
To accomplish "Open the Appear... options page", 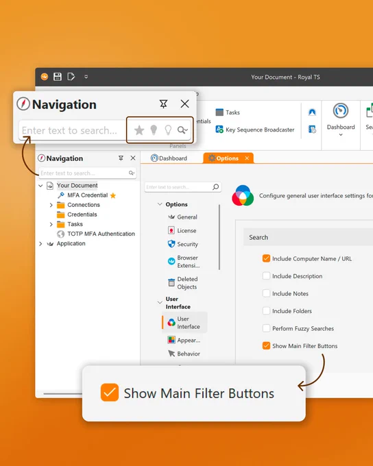I will click(189, 341).
